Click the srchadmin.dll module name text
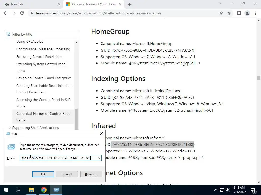261x195 pixels. [x=171, y=110]
